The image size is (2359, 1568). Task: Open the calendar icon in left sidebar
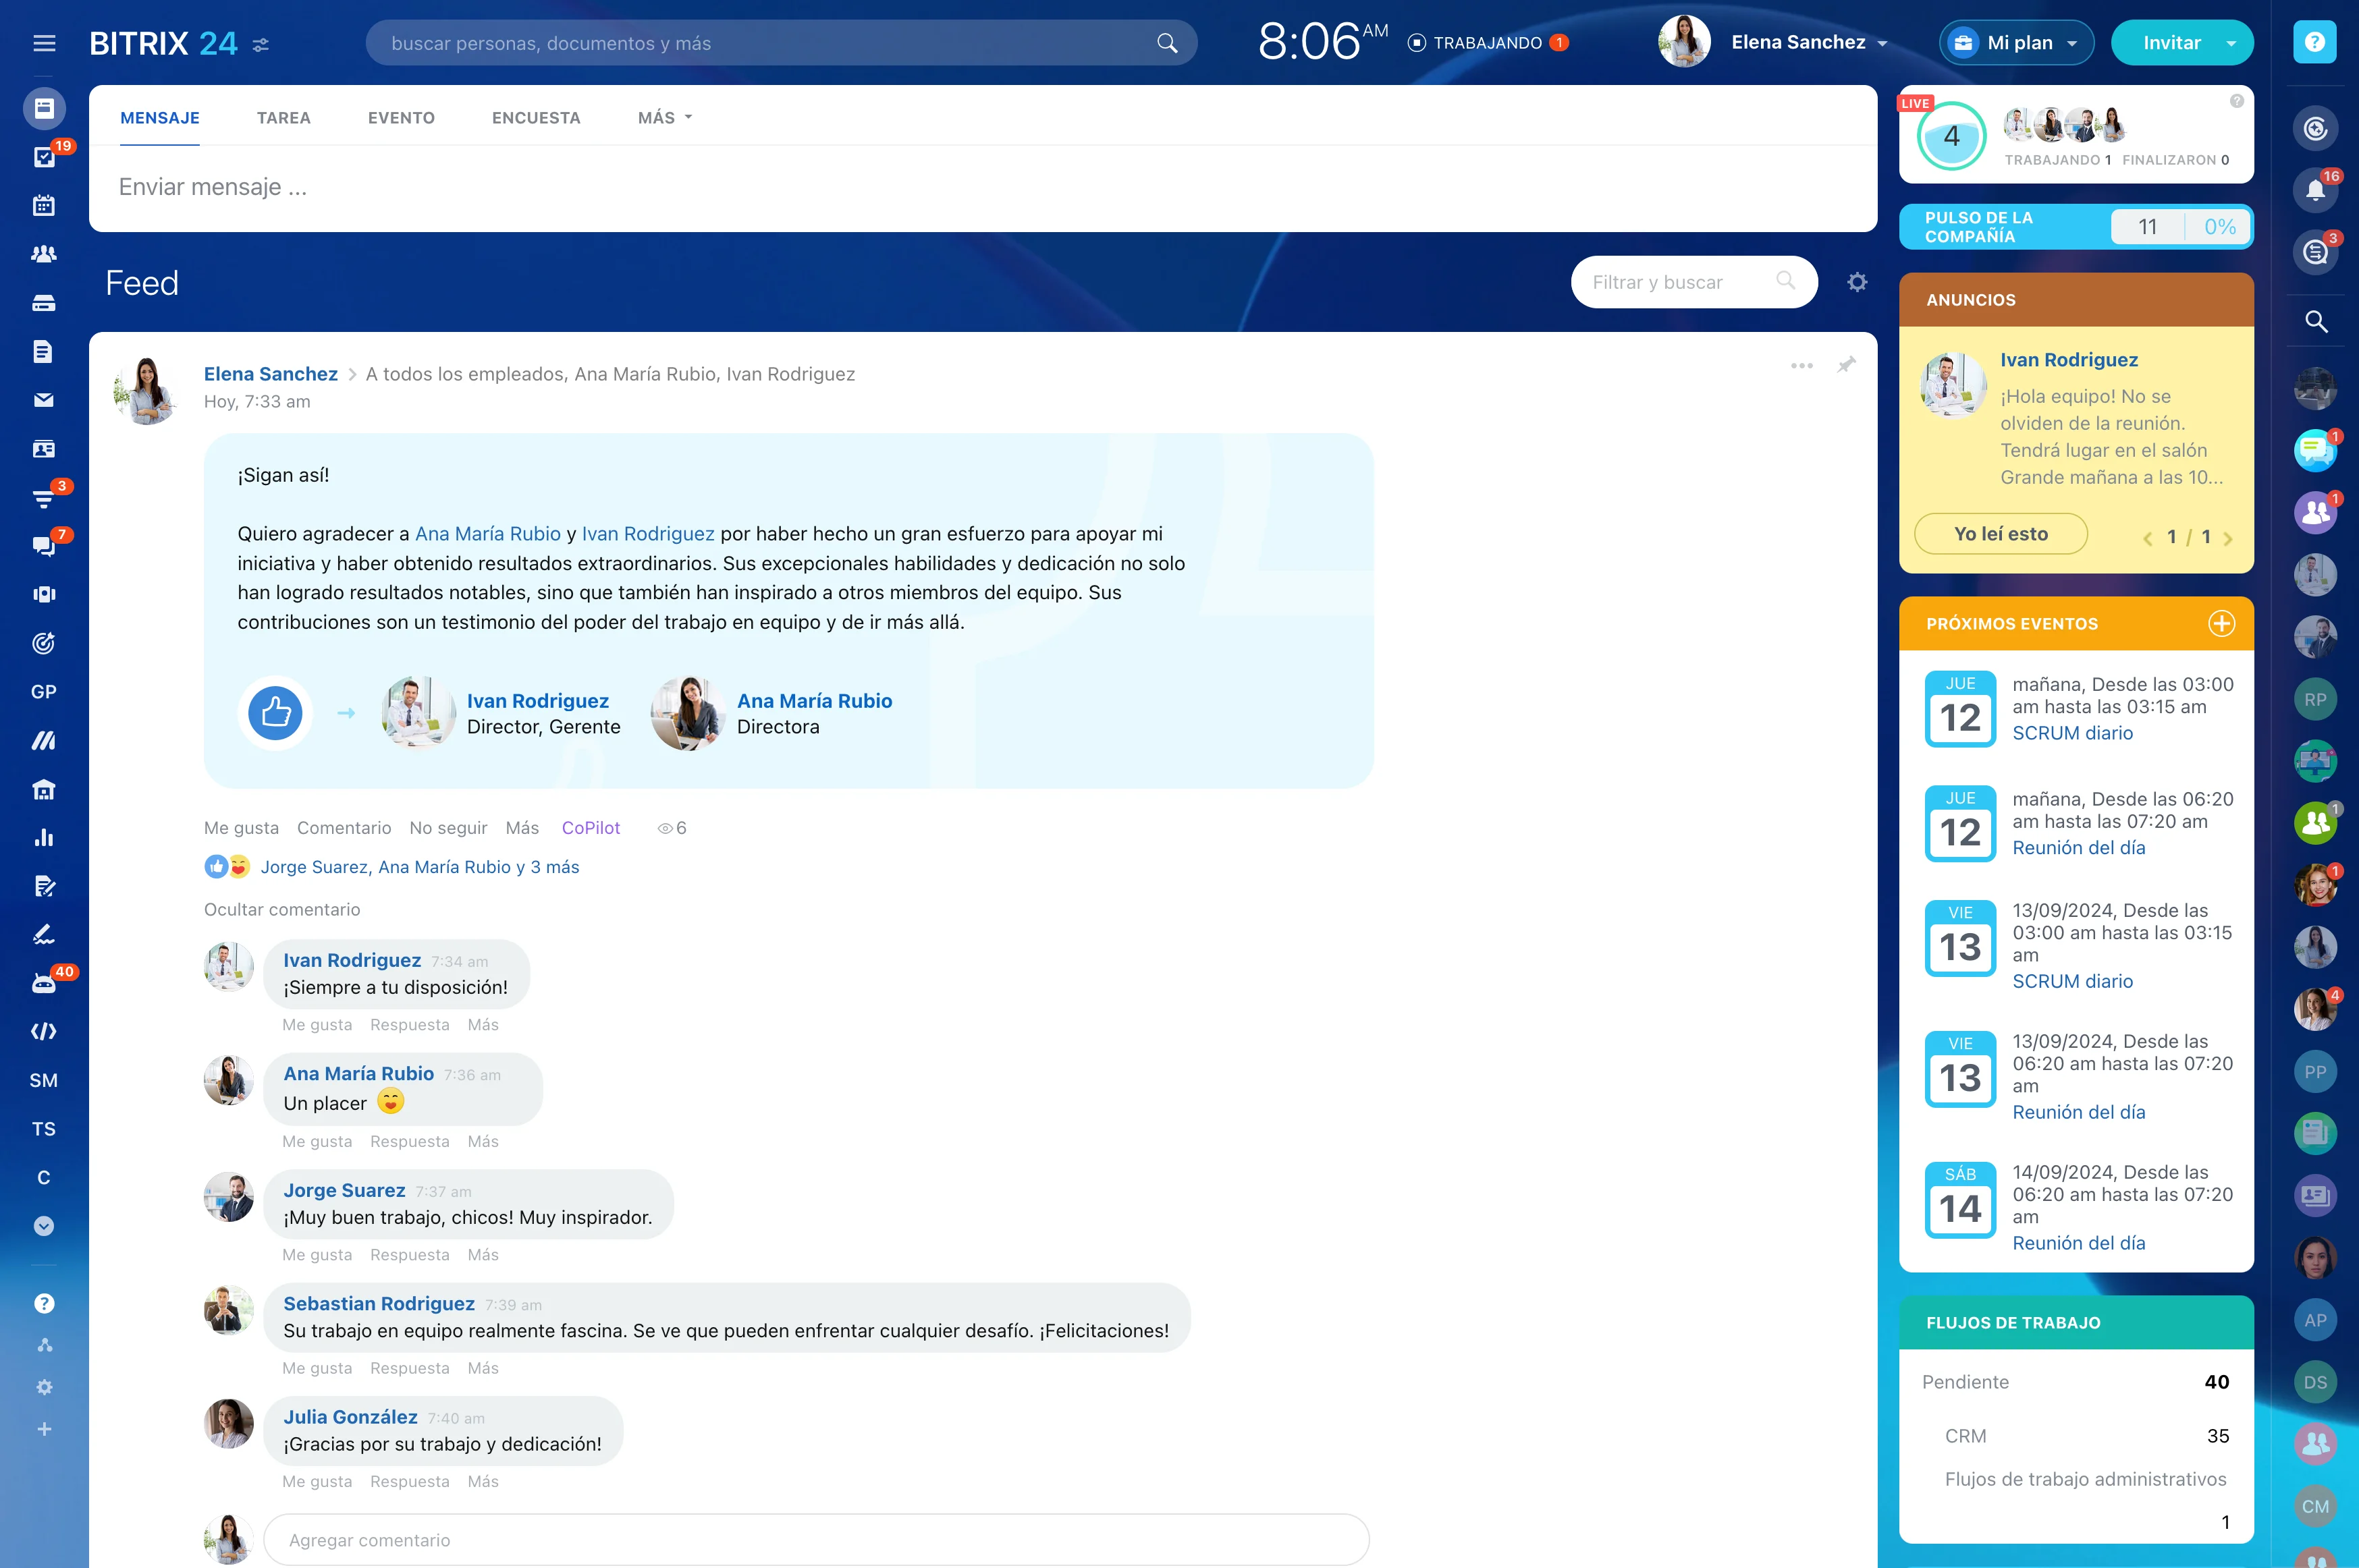(43, 206)
